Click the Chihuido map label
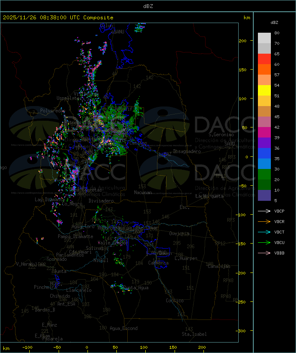 (x=60, y=296)
